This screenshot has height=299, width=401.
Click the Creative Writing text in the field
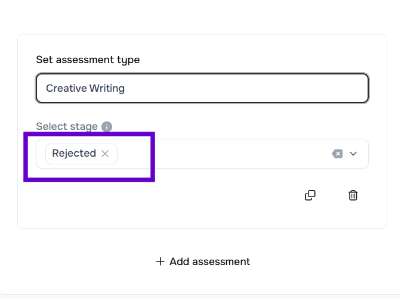(x=85, y=88)
